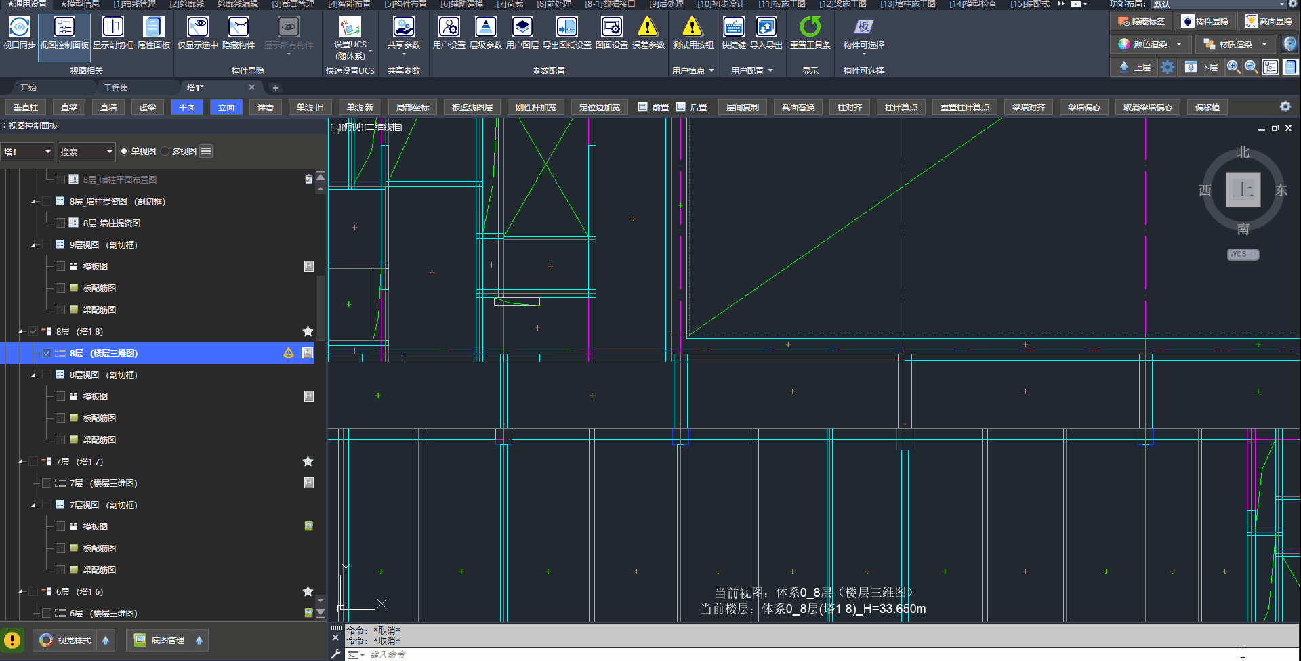Click the 隐藏构件 hide component icon
The image size is (1301, 661).
pyautogui.click(x=238, y=28)
